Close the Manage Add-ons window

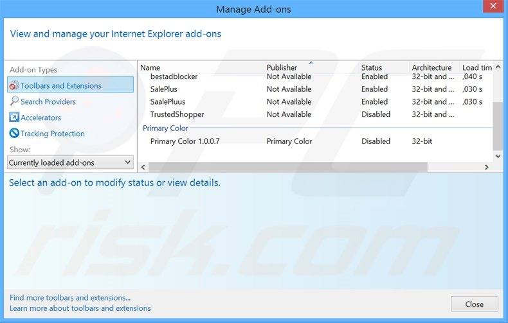493,6
